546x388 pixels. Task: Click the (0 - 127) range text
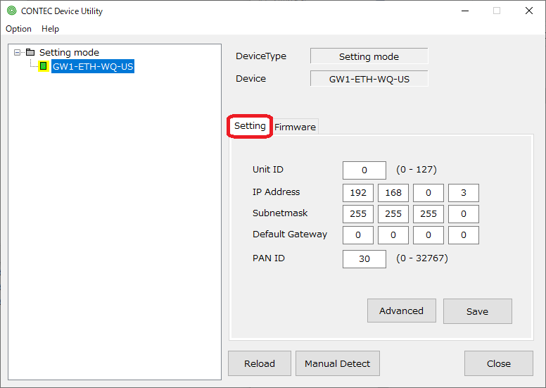point(417,170)
